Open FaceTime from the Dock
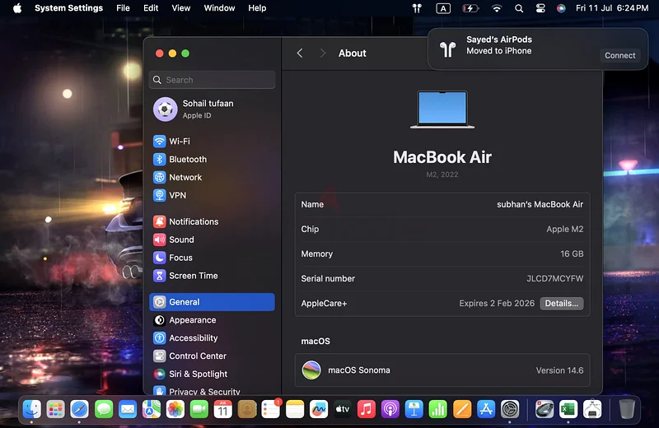The image size is (659, 428). [199, 409]
